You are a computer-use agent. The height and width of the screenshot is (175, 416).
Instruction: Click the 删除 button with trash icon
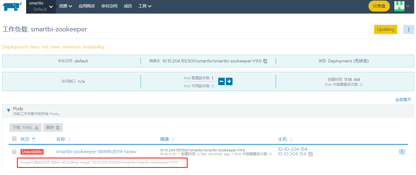click(x=53, y=127)
